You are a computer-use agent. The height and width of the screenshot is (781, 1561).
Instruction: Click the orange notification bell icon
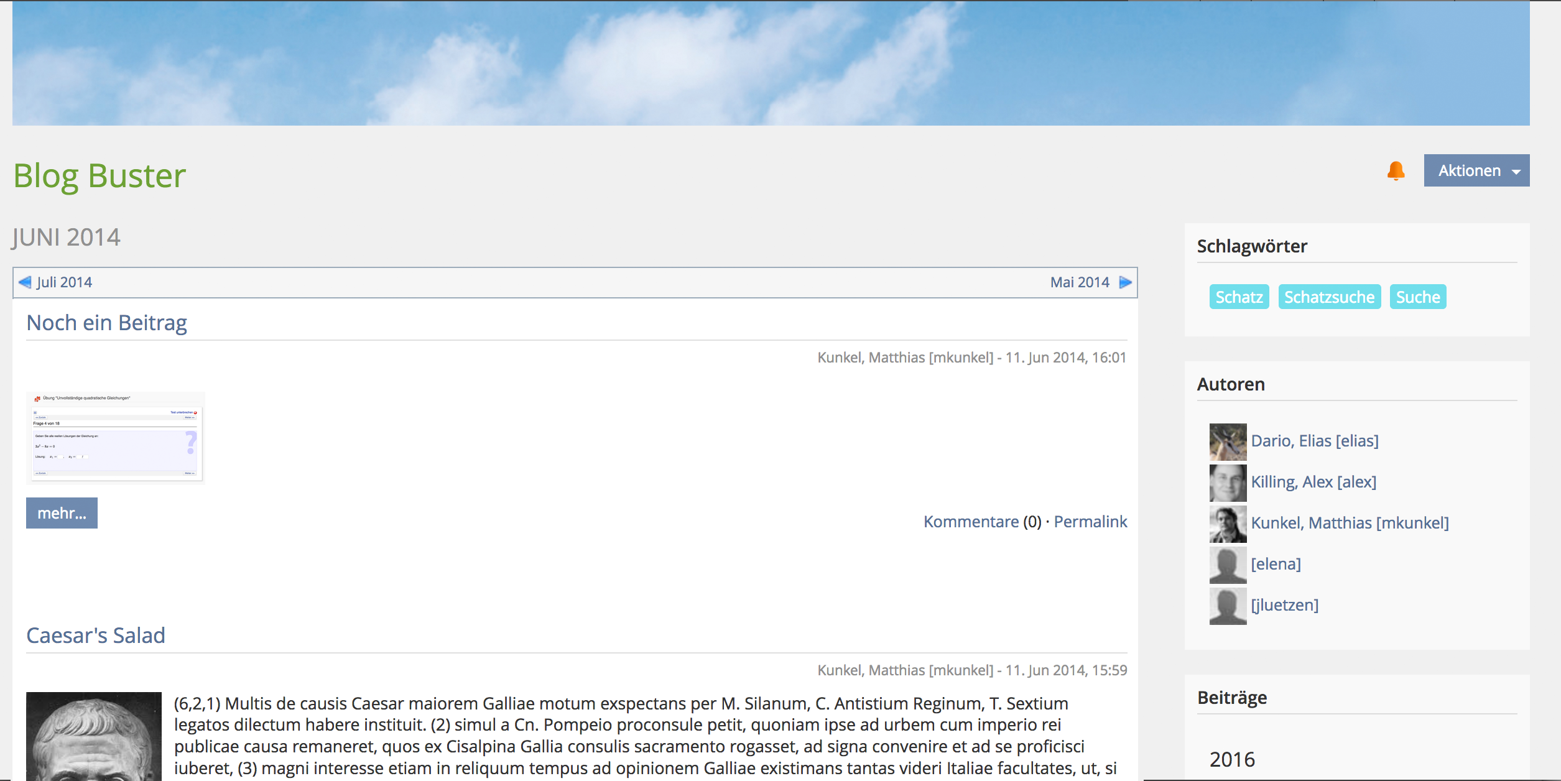1396,170
